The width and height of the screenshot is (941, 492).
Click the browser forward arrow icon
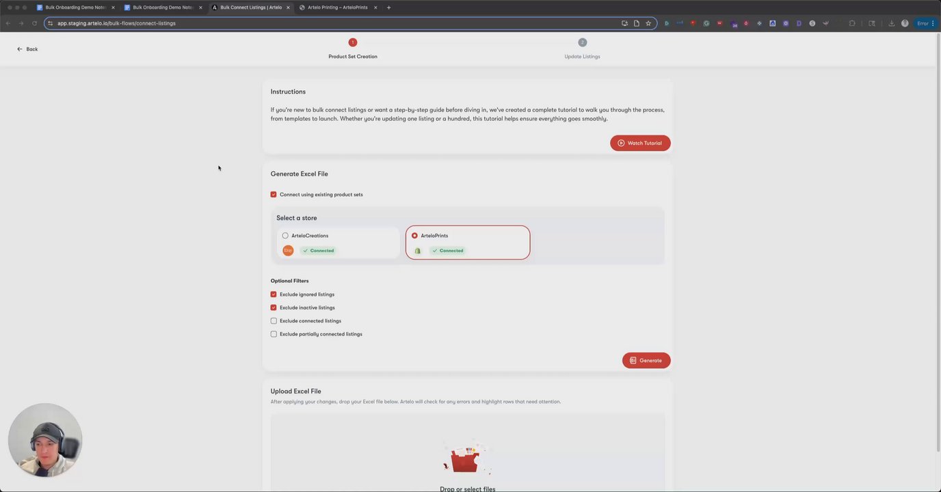pos(21,23)
